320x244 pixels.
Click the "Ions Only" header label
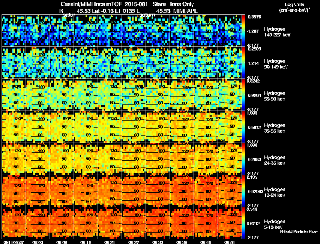182,4
